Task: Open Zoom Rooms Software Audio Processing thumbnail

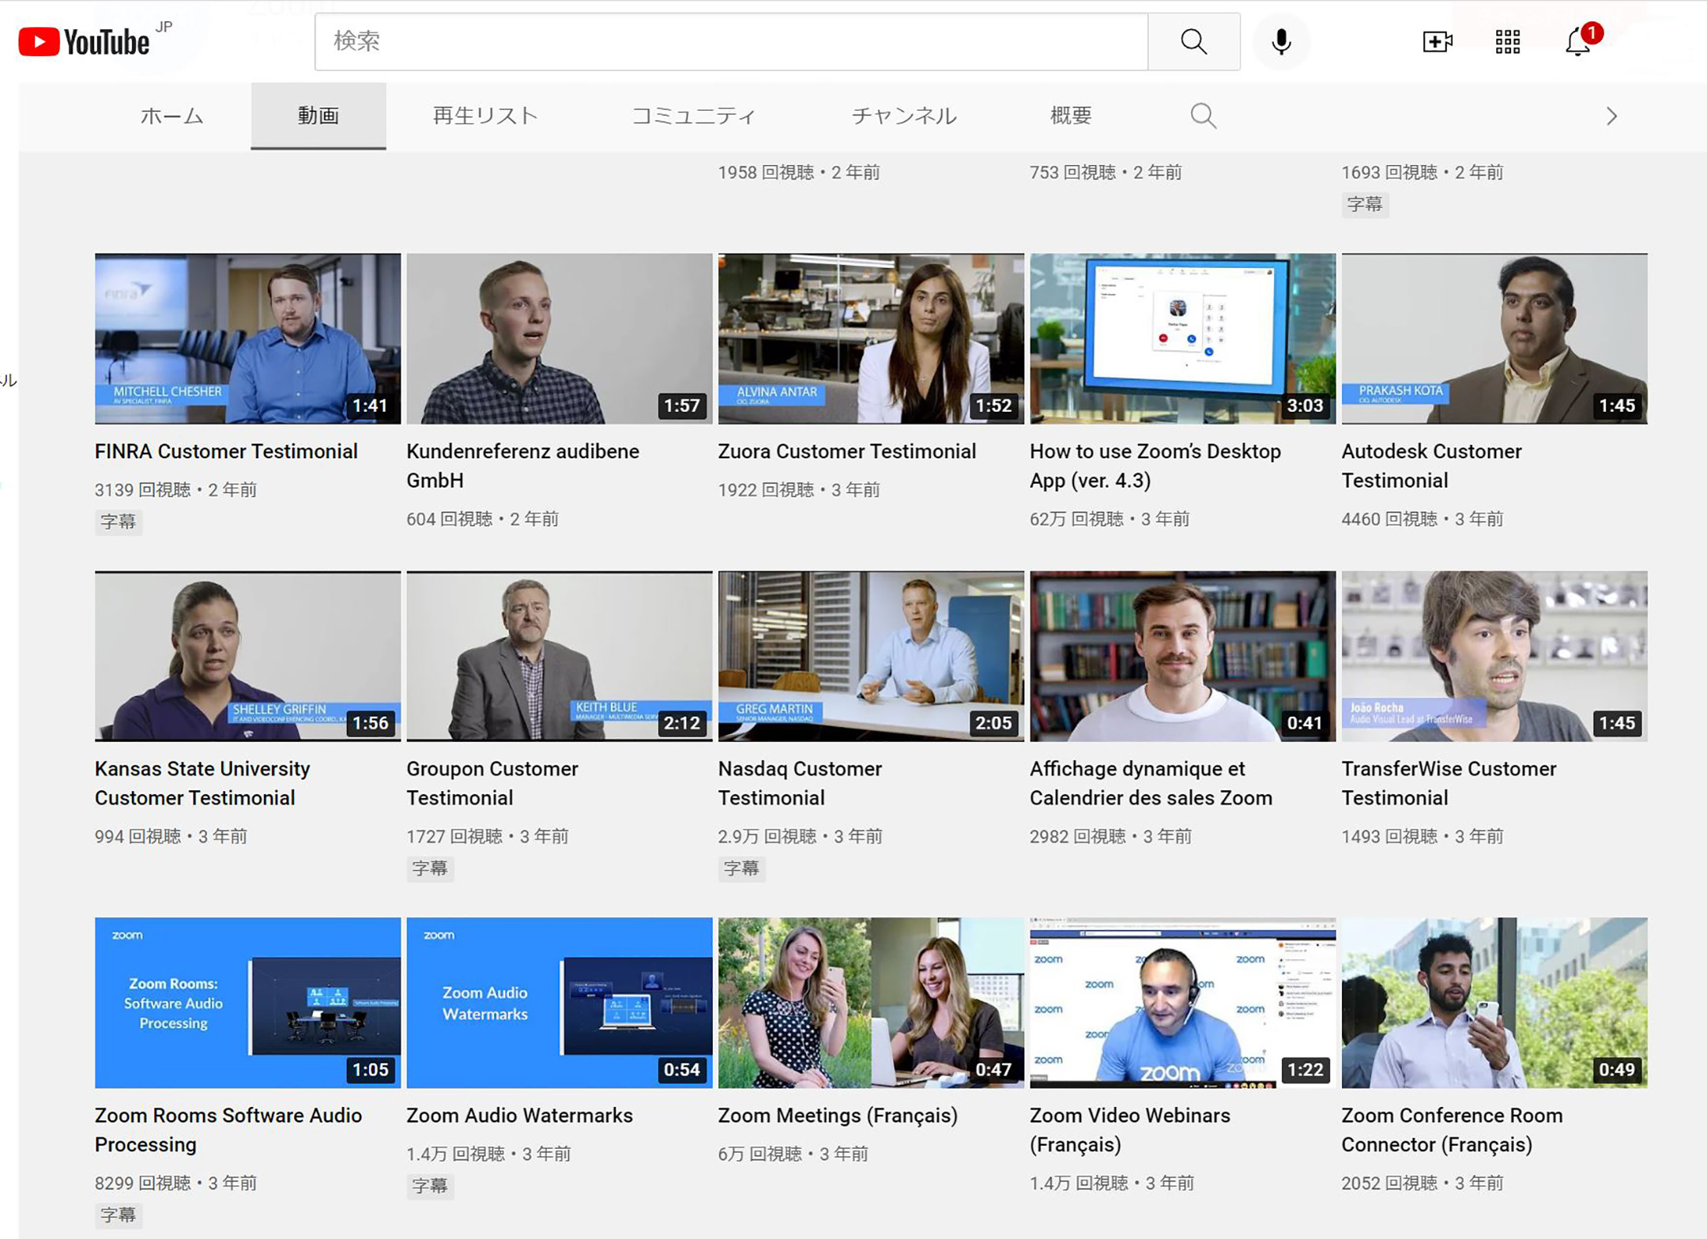Action: (247, 1003)
